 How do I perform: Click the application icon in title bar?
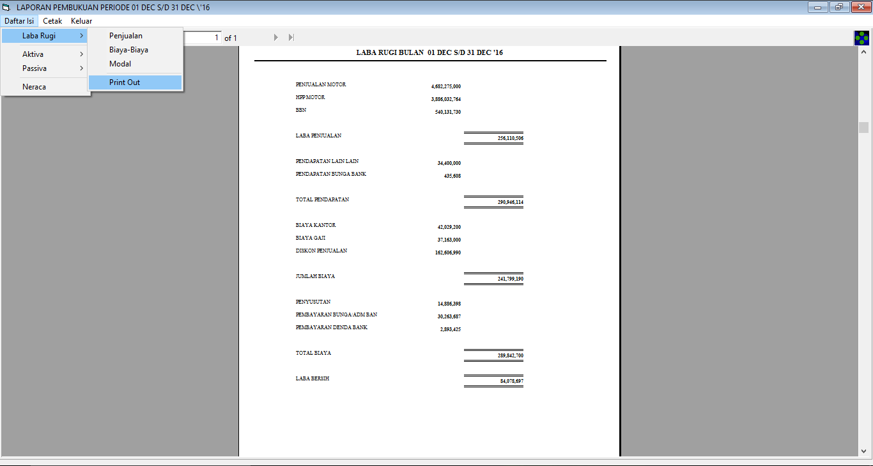(6, 8)
